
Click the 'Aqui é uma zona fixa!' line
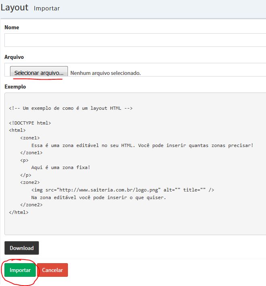pos(61,167)
